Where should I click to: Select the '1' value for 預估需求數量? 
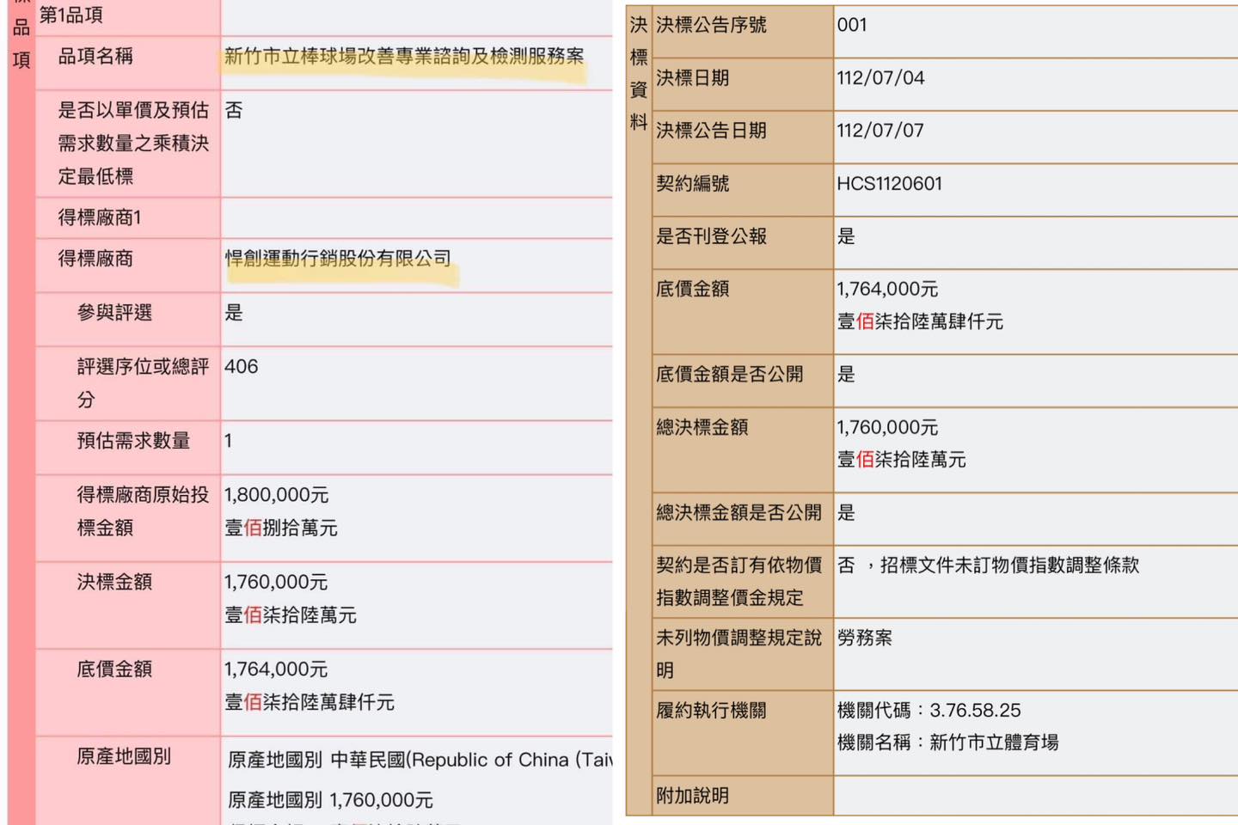(x=229, y=440)
